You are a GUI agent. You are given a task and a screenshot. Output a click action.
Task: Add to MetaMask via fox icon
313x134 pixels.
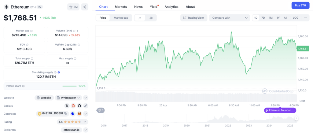pos(79,114)
